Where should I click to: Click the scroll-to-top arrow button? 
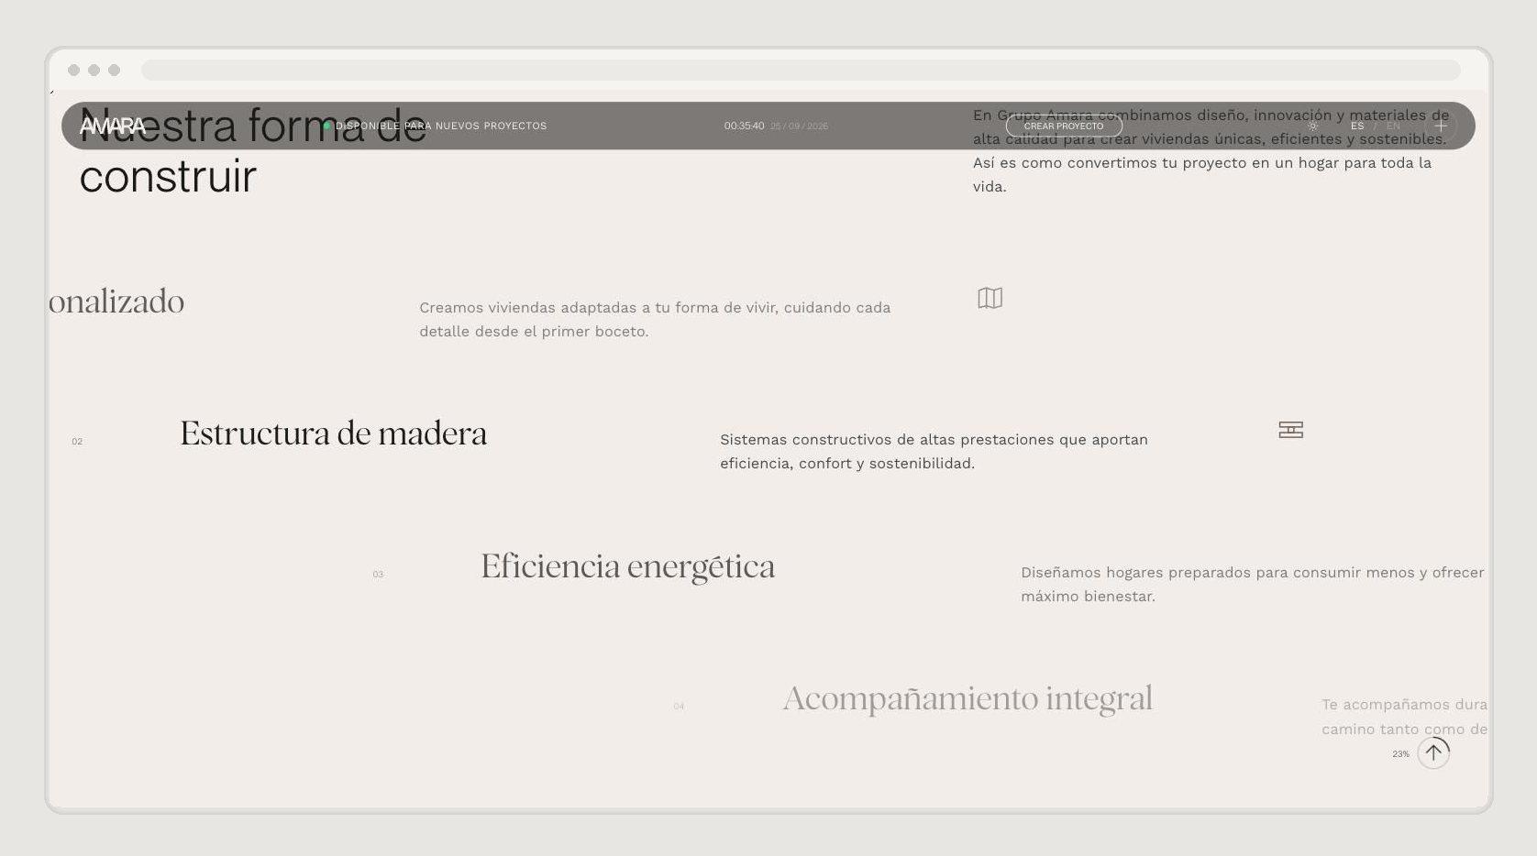tap(1433, 753)
